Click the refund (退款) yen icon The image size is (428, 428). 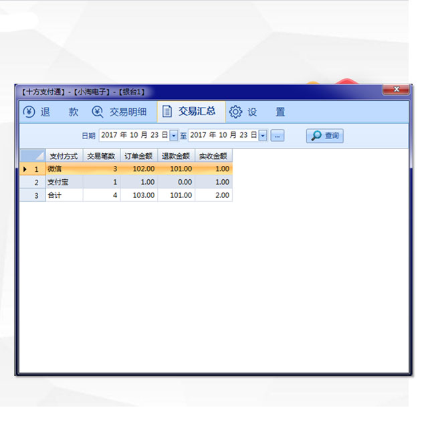tap(28, 112)
